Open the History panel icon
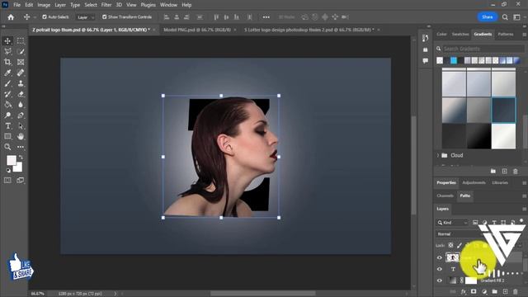The height and width of the screenshot is (297, 528). [x=426, y=38]
